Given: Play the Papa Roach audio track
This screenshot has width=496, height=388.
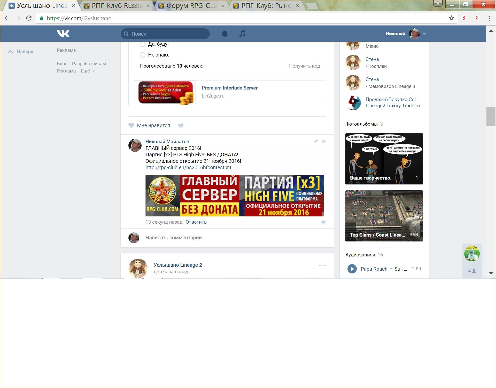Looking at the screenshot, I should tap(352, 269).
